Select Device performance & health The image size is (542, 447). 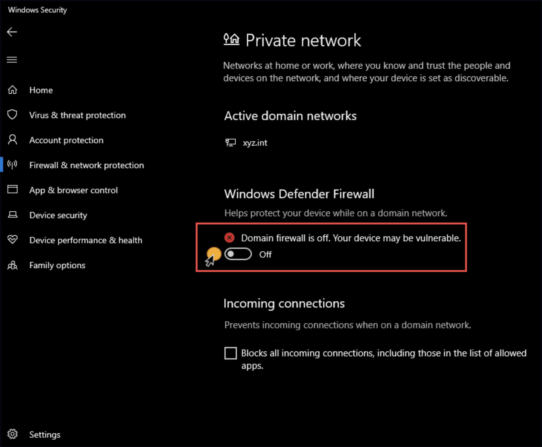point(86,240)
